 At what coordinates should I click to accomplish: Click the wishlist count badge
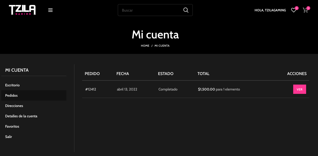pos(297,8)
